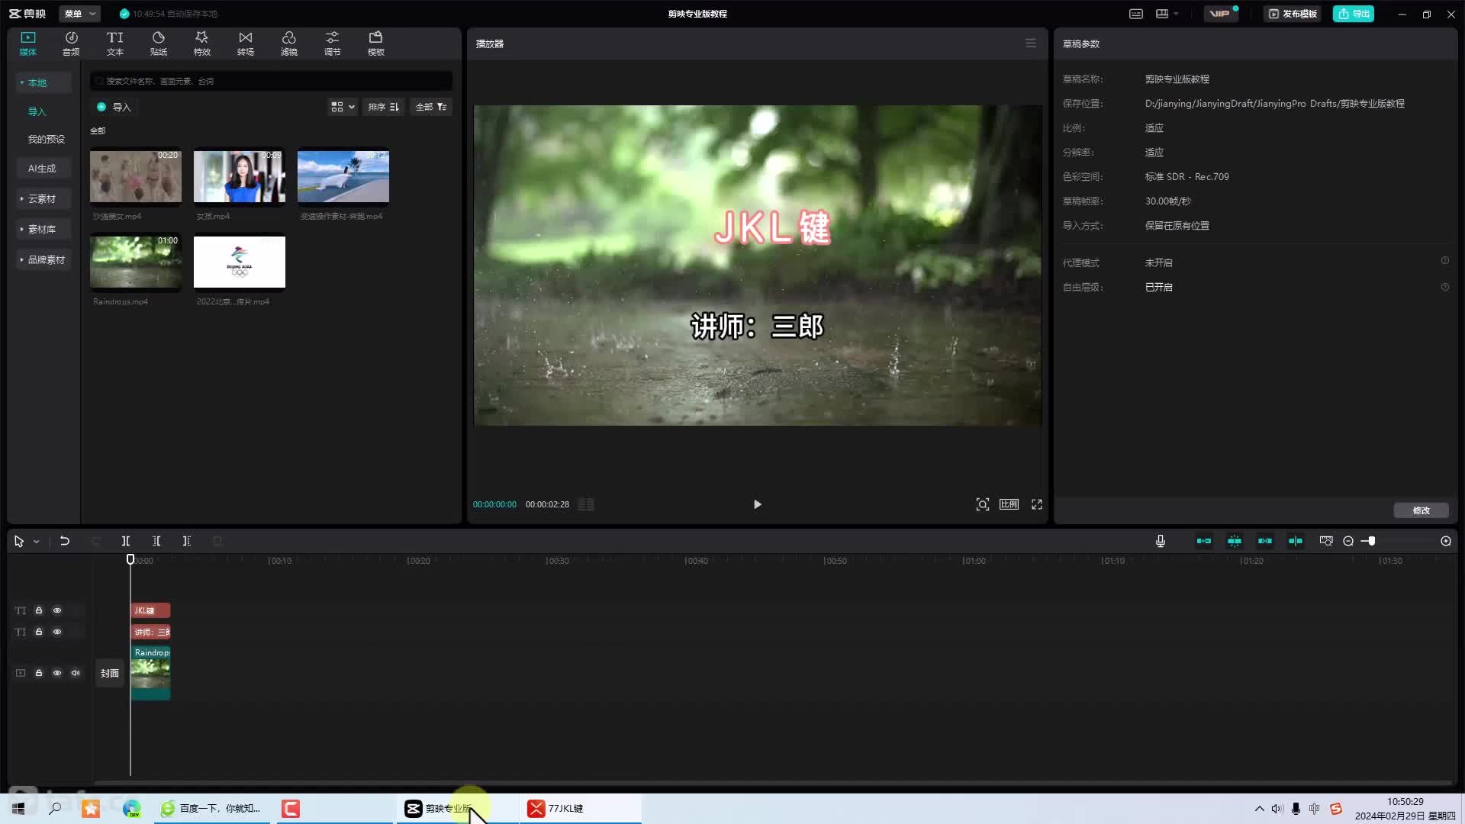
Task: Click the undo arrow
Action: [x=65, y=541]
